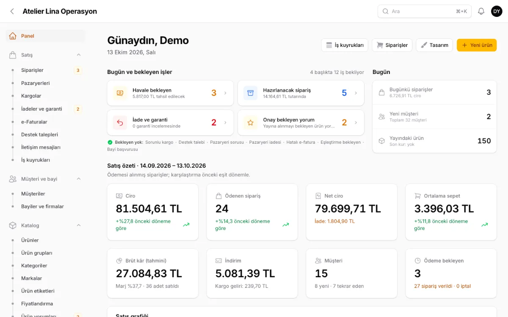Viewport: 508px width, 317px height.
Task: Open the Bugünkü siparişler row
Action: click(x=435, y=93)
